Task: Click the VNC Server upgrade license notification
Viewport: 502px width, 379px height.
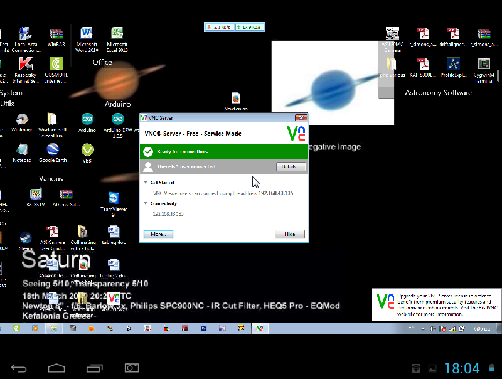Action: 437,305
